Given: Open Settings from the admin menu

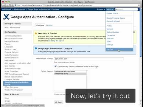Looking at the screenshot, I should coord(110,45).
